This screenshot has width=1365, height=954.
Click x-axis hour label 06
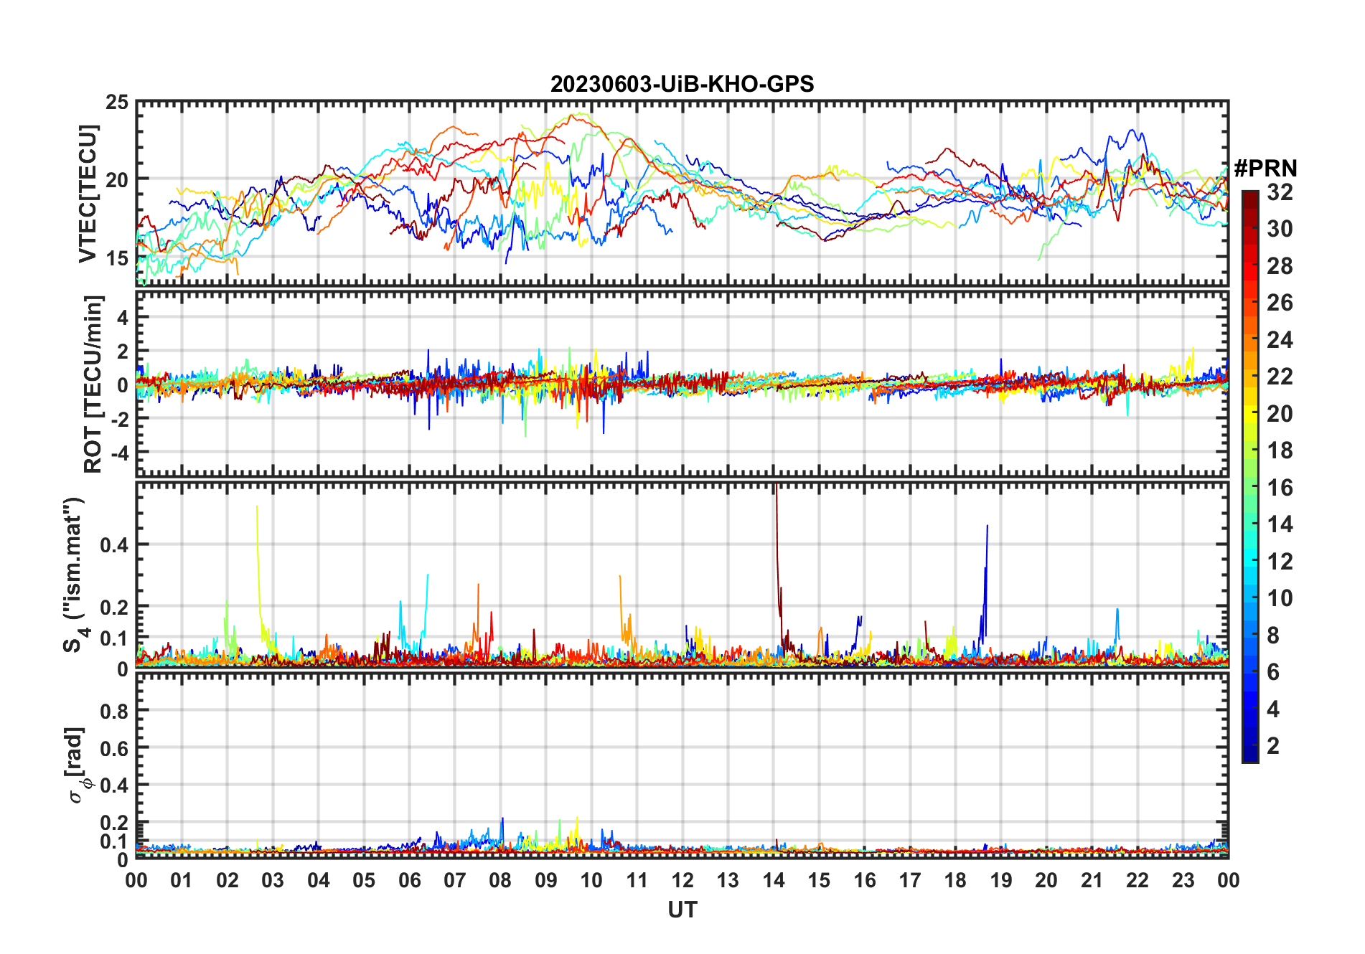click(409, 880)
